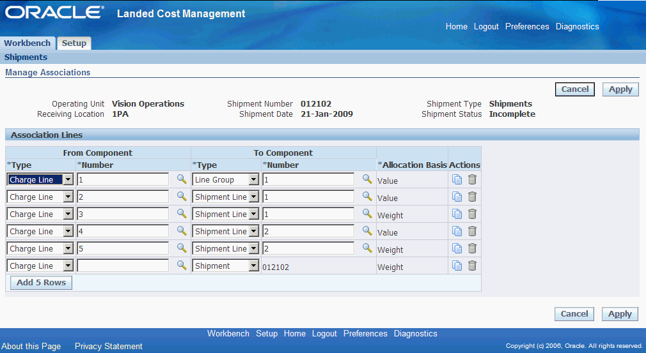Open Shipment Line dropdown in Charge Line 2 row
This screenshot has height=353, width=646.
[x=225, y=197]
